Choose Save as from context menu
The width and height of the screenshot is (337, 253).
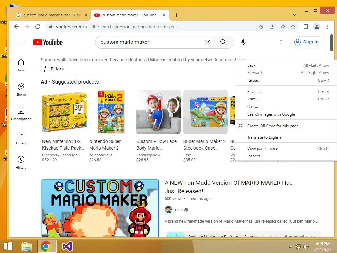[x=286, y=92]
